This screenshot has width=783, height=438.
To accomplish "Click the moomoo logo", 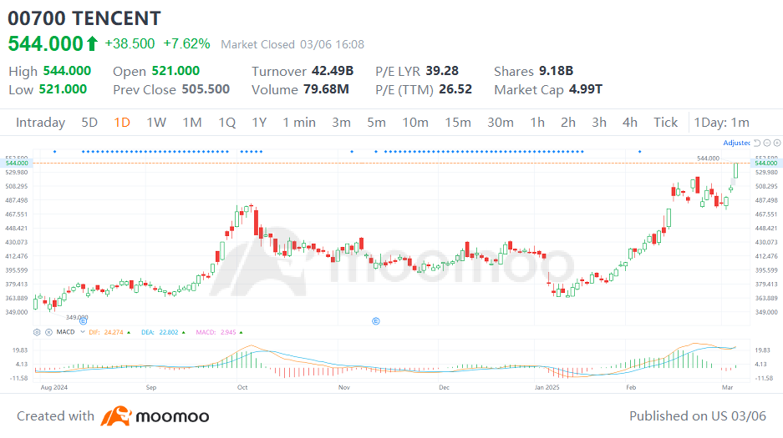I will [x=155, y=416].
